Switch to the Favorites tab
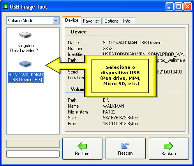This screenshot has height=166, width=194. tap(91, 21)
